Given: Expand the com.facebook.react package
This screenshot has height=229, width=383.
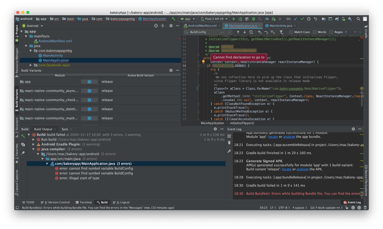Looking at the screenshot, I should coord(31,65).
